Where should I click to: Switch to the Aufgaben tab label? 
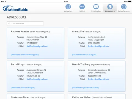[x=68, y=11]
